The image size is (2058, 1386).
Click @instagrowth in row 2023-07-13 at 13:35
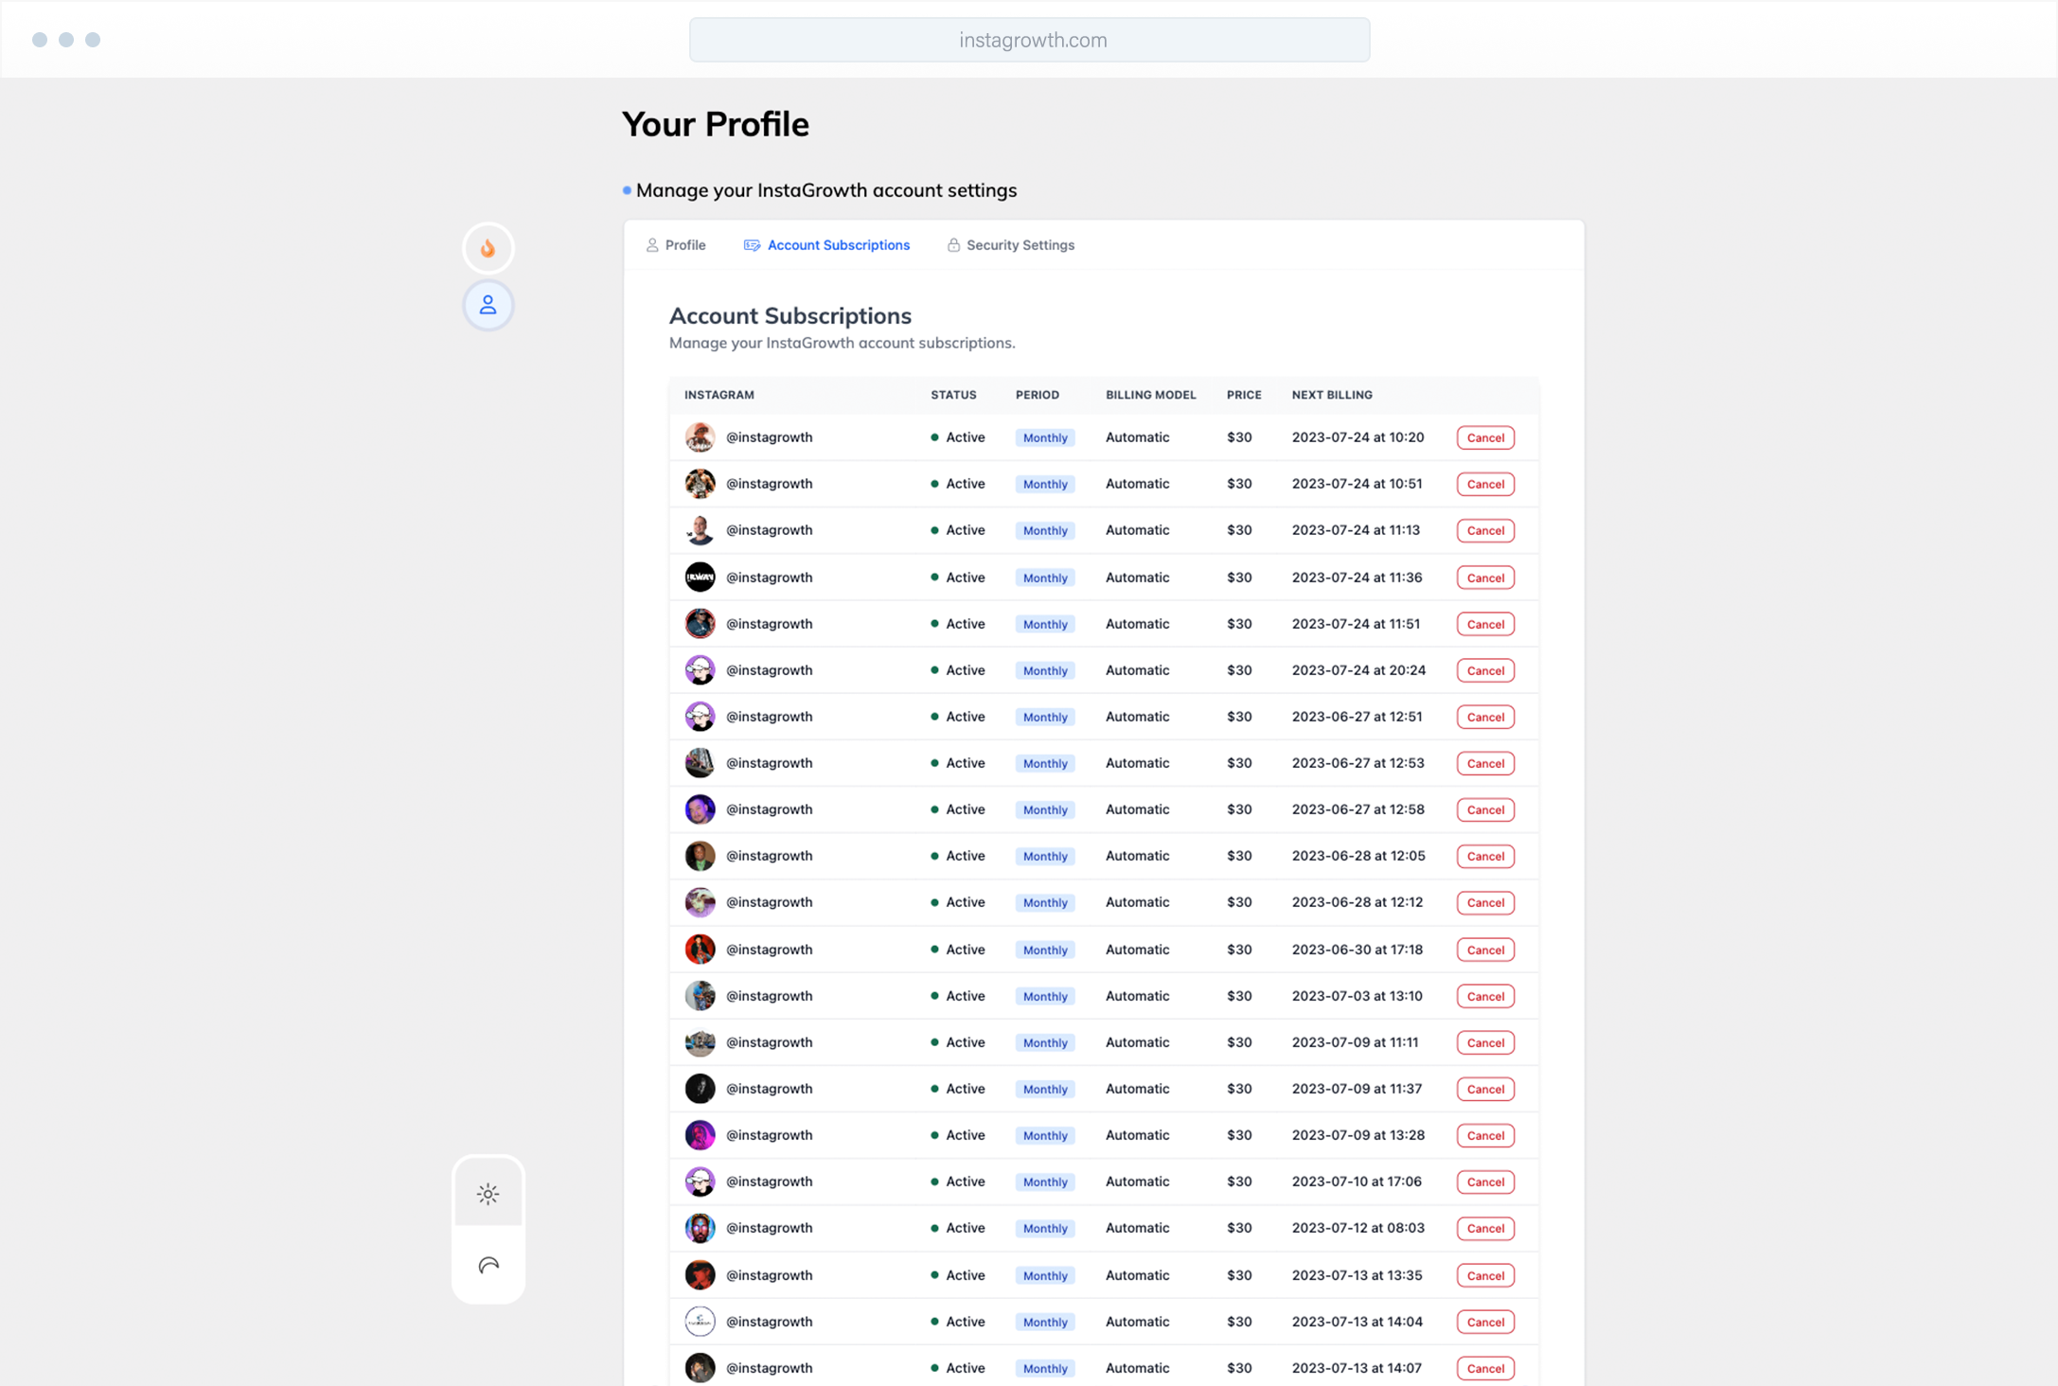click(x=769, y=1275)
